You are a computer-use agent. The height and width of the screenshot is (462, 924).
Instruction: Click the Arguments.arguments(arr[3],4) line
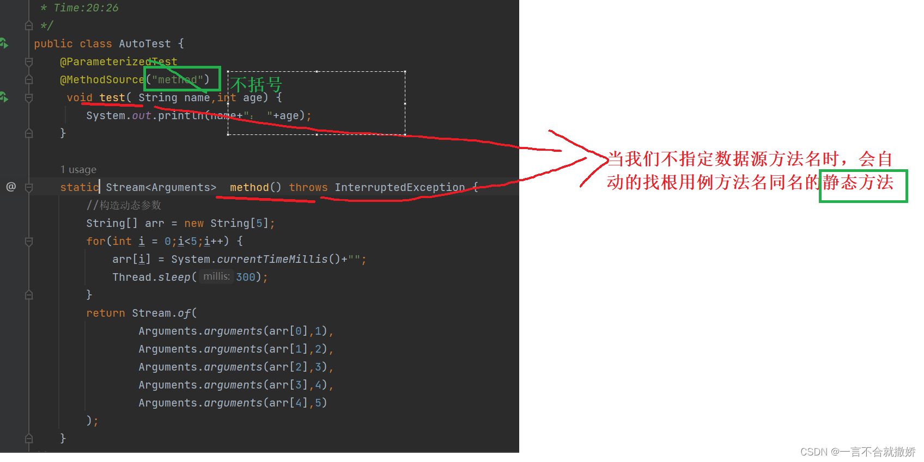coord(236,385)
